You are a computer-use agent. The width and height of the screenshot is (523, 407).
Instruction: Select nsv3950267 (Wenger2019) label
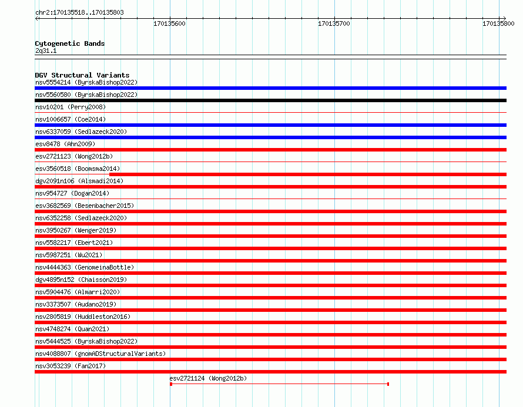76,230
